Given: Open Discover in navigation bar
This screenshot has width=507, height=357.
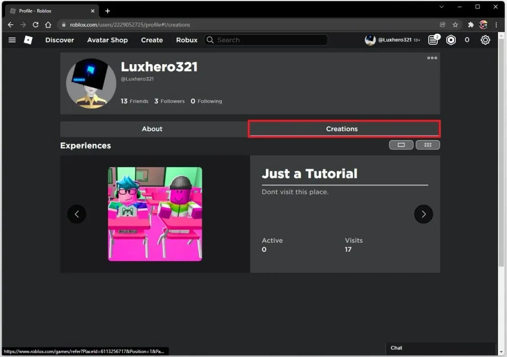Looking at the screenshot, I should tap(60, 40).
